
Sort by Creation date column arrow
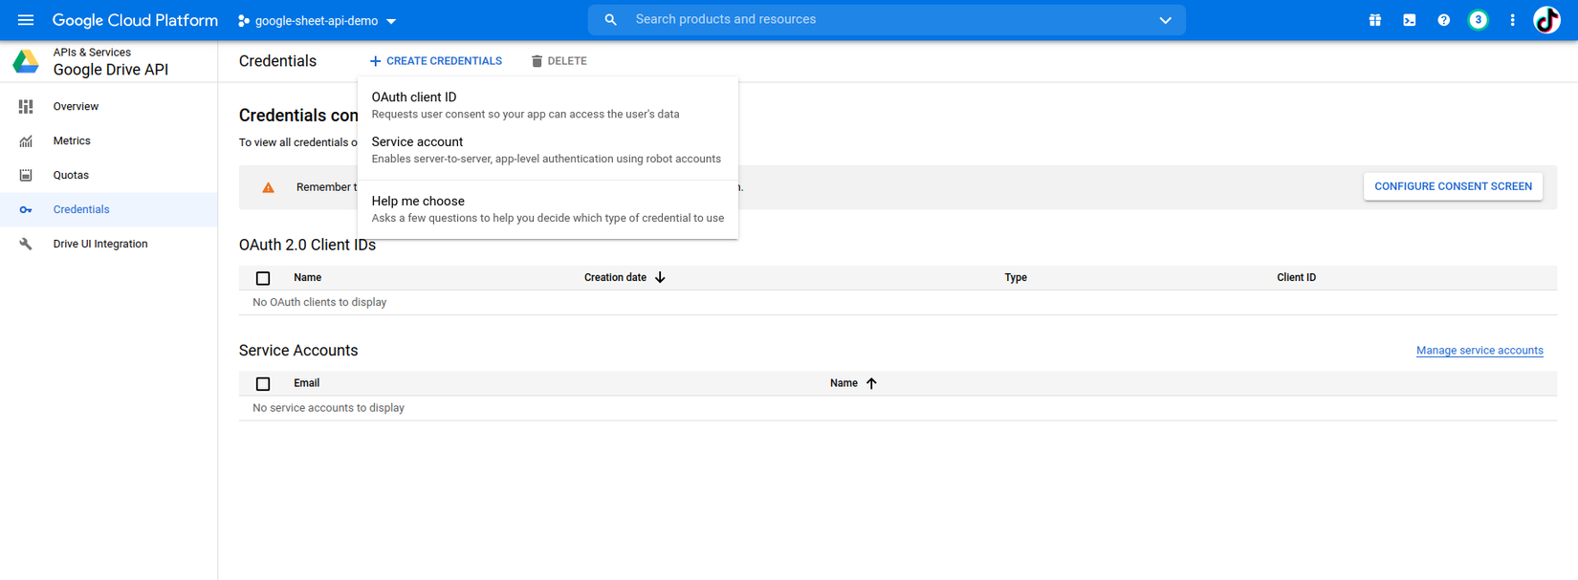660,278
